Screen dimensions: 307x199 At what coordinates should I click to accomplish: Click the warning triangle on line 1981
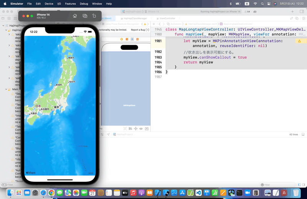(x=299, y=41)
